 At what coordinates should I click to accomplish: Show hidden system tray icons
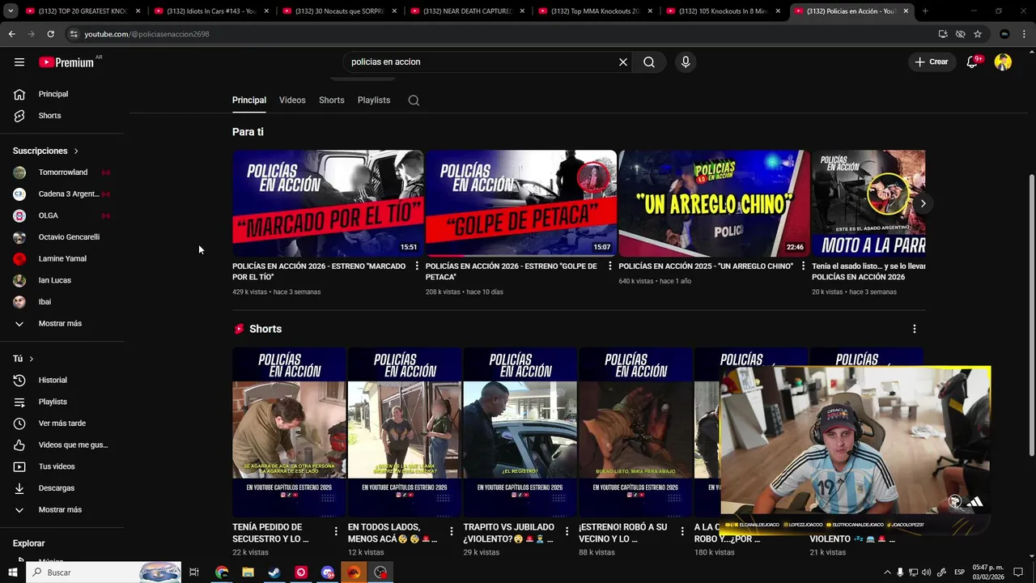pyautogui.click(x=887, y=572)
